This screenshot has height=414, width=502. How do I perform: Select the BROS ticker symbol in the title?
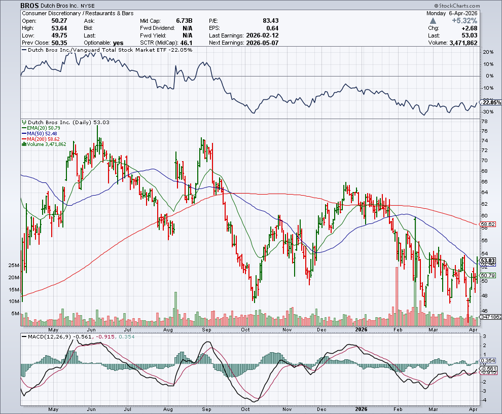point(30,6)
